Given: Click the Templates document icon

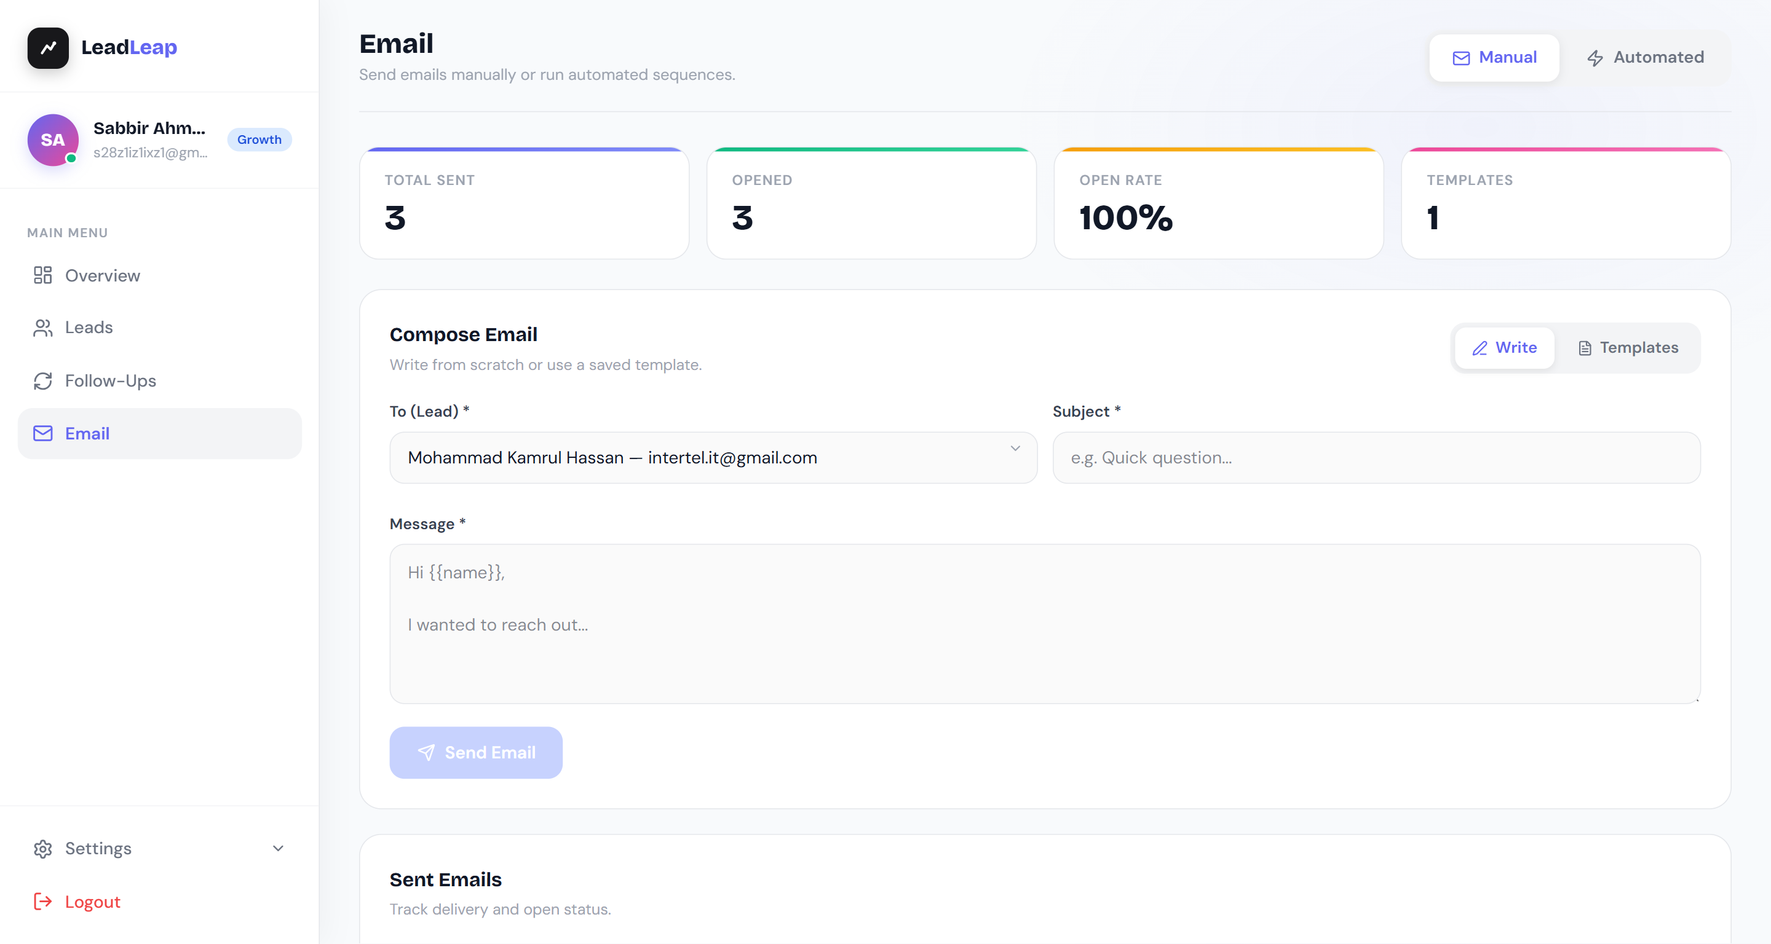Looking at the screenshot, I should (1585, 348).
